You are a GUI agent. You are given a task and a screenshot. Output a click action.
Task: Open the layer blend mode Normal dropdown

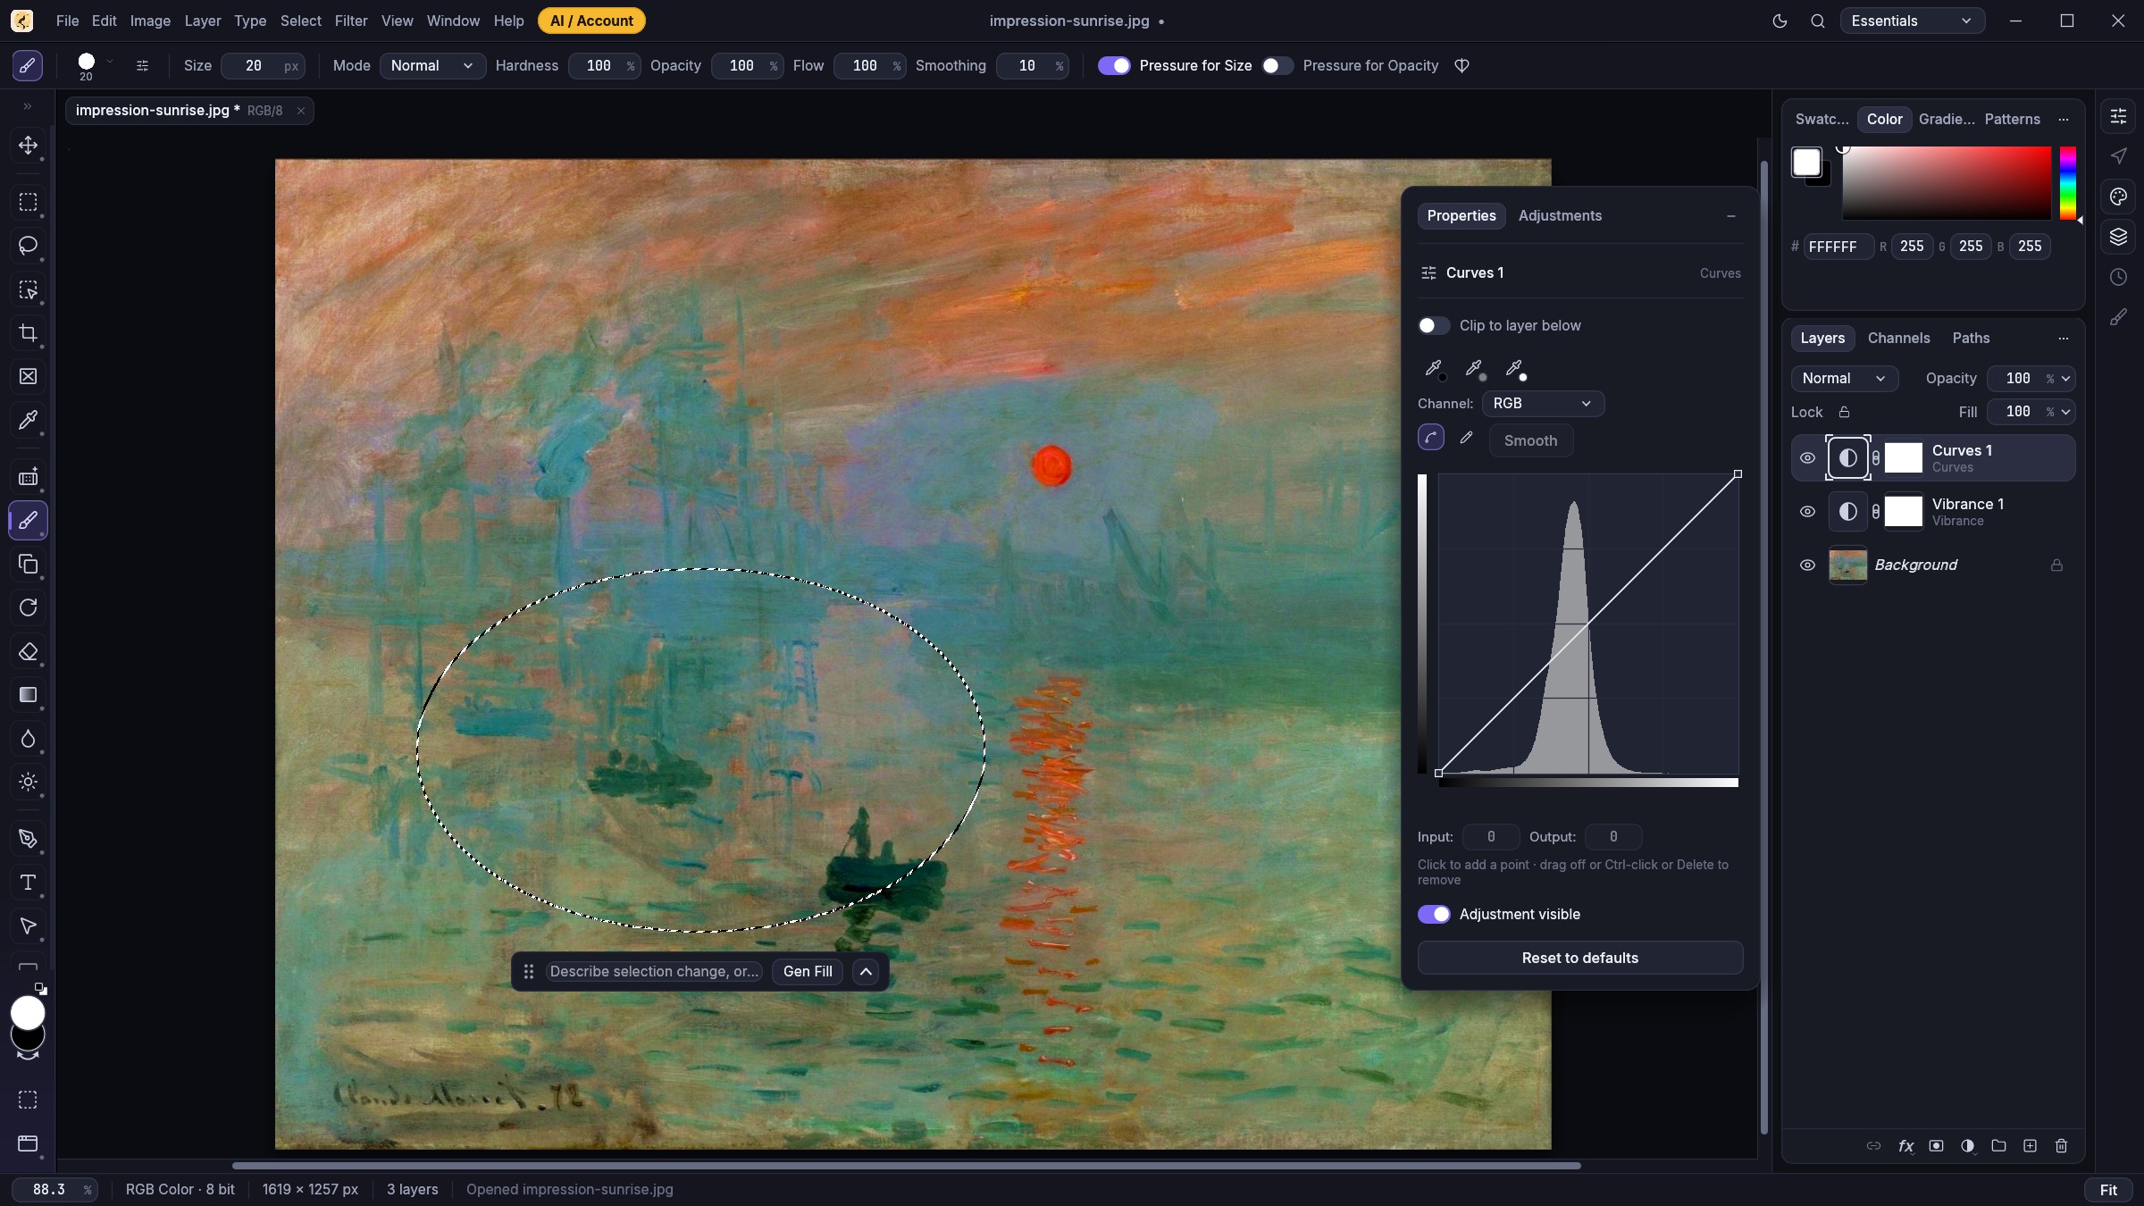pos(1844,379)
